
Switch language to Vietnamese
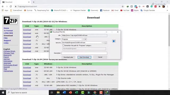(8, 71)
